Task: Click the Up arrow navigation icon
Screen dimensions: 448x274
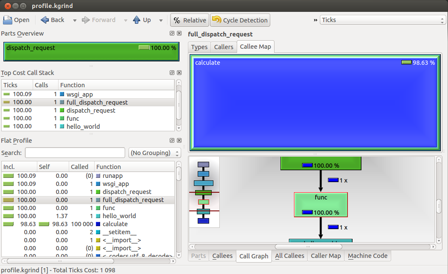Action: point(137,20)
